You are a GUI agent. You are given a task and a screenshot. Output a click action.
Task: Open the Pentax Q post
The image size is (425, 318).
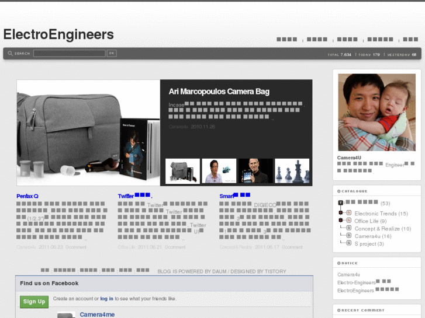click(x=27, y=196)
